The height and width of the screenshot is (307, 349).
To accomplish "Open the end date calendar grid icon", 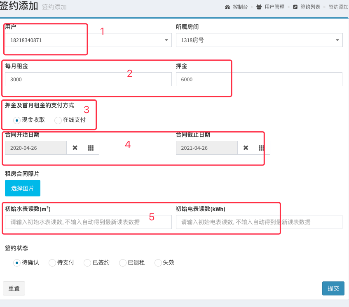I will pos(262,148).
